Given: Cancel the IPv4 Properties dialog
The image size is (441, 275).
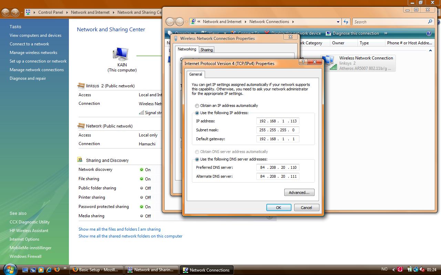Looking at the screenshot, I should (x=306, y=208).
